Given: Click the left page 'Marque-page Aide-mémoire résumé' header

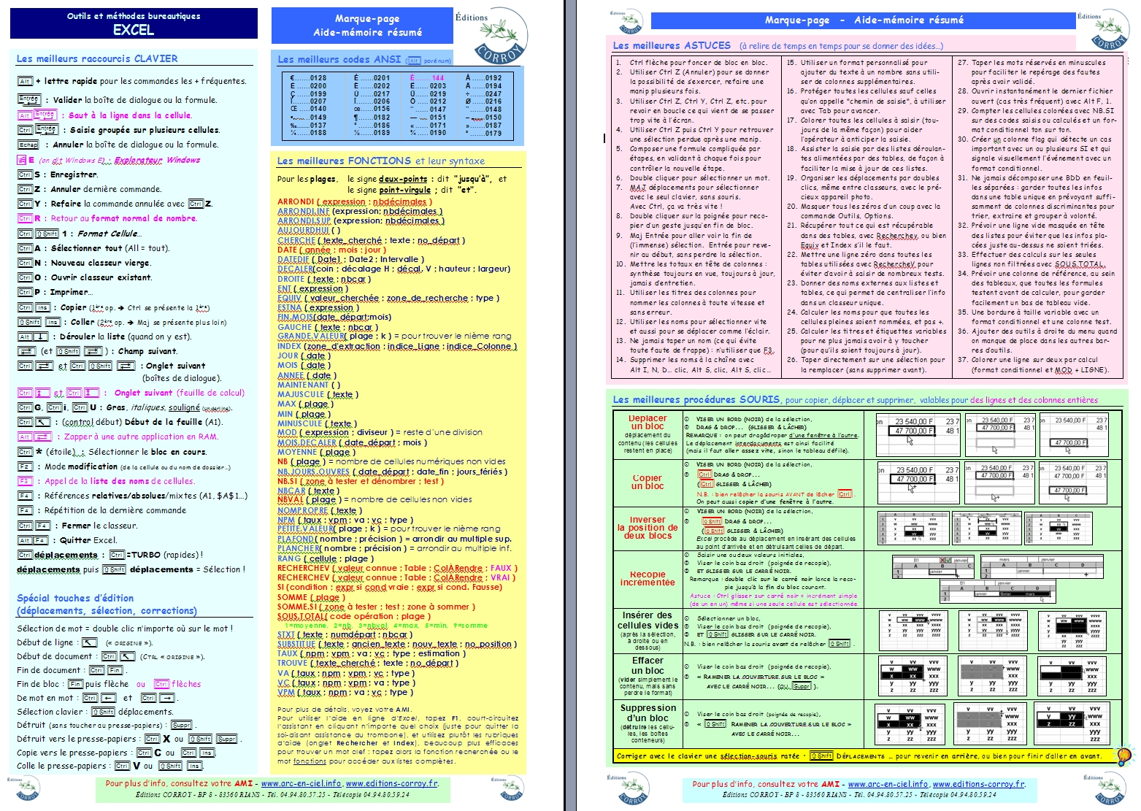Looking at the screenshot, I should coord(364,26).
